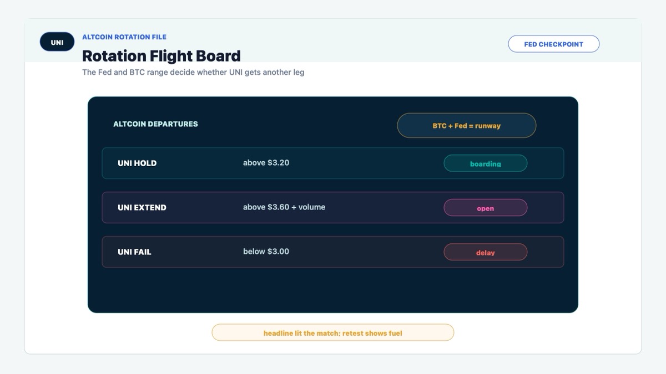Screen dimensions: 666x374
Task: Click the Rotation Flight Board title
Action: point(162,55)
